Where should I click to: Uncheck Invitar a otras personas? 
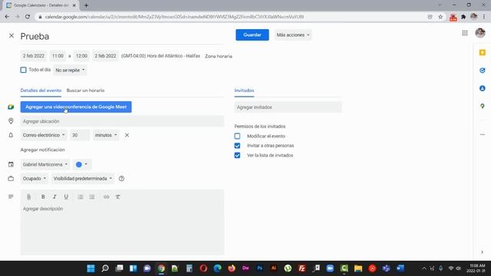(237, 146)
